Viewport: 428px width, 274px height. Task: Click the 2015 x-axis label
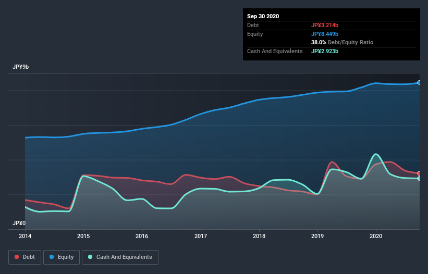(x=83, y=236)
